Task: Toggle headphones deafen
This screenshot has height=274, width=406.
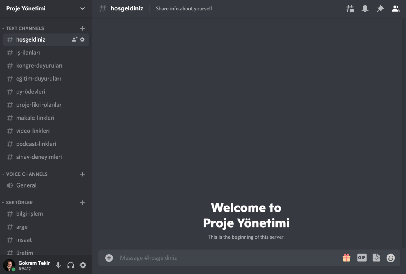Action: 70,265
